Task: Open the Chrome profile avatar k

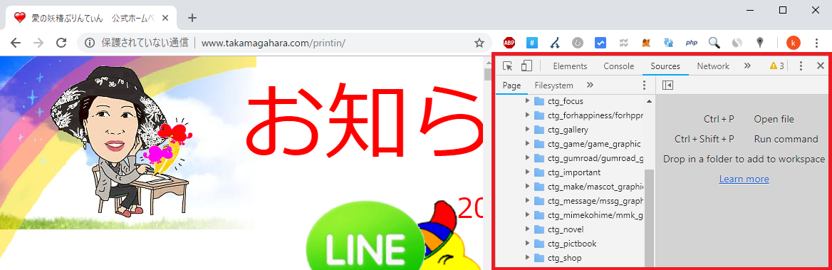Action: pyautogui.click(x=794, y=43)
